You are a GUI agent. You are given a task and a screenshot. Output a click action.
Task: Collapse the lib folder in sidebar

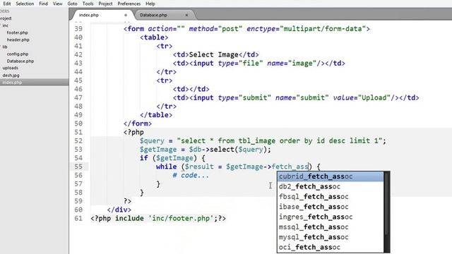click(5, 47)
